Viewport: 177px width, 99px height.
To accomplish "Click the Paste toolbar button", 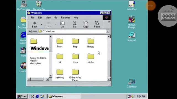I will pos(97,24).
